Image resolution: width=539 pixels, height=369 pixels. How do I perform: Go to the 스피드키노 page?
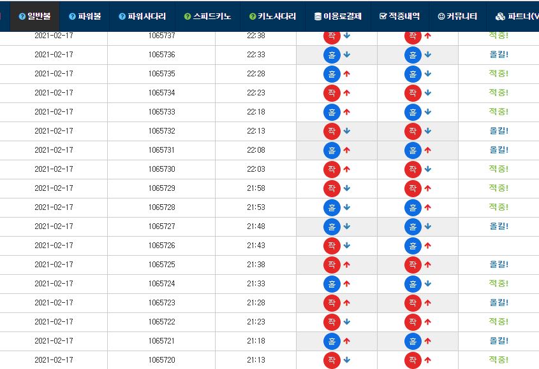pos(207,16)
